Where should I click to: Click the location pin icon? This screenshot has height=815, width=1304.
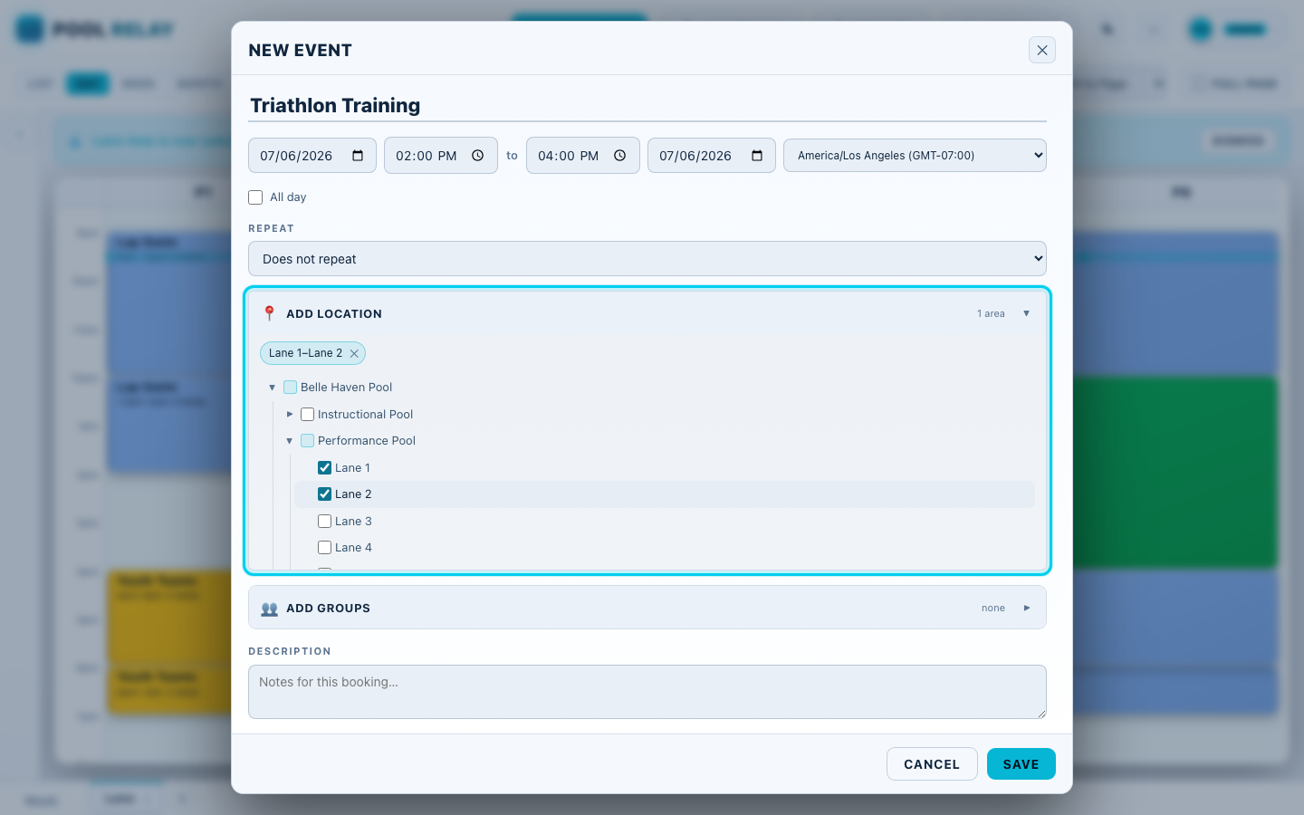(269, 313)
